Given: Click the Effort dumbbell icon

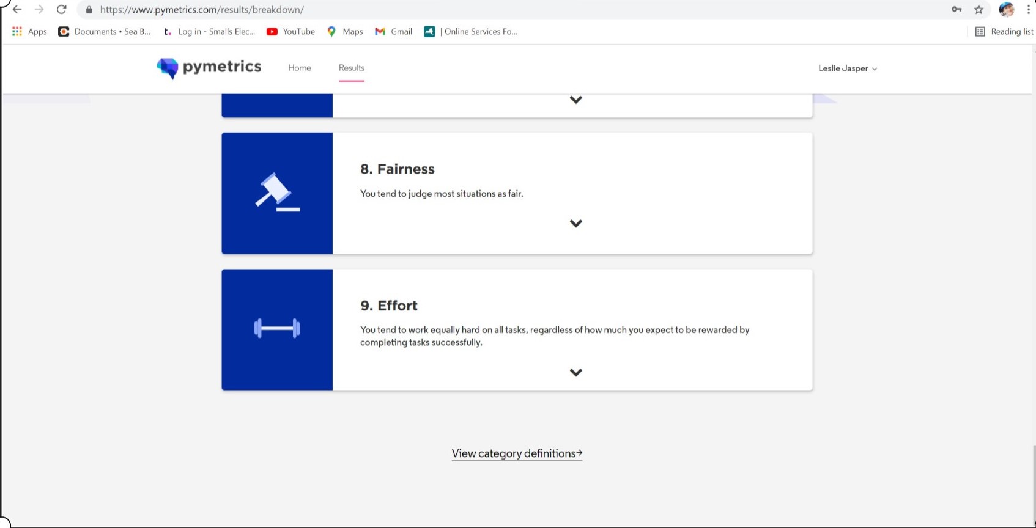Looking at the screenshot, I should 277,329.
